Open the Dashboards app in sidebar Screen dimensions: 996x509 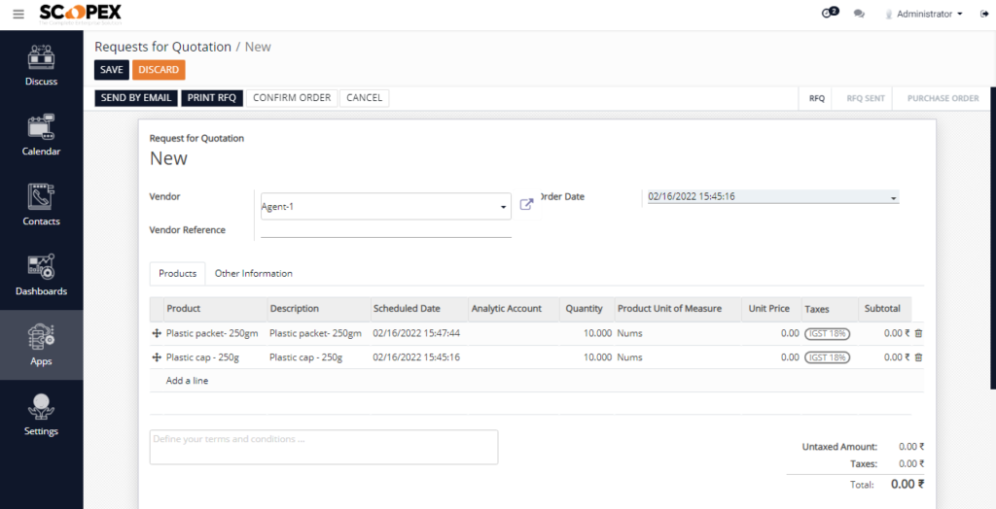point(41,274)
